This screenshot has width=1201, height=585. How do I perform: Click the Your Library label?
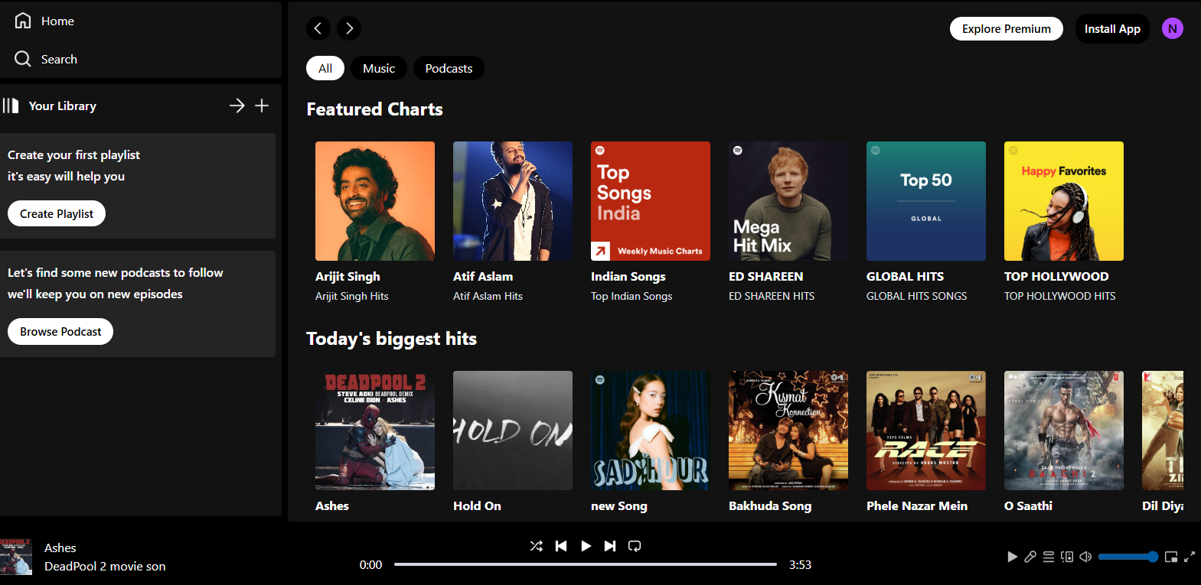coord(63,106)
